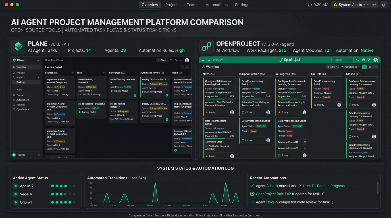Switch to the Automations tab in top navigation
This screenshot has width=391, height=218.
[217, 5]
